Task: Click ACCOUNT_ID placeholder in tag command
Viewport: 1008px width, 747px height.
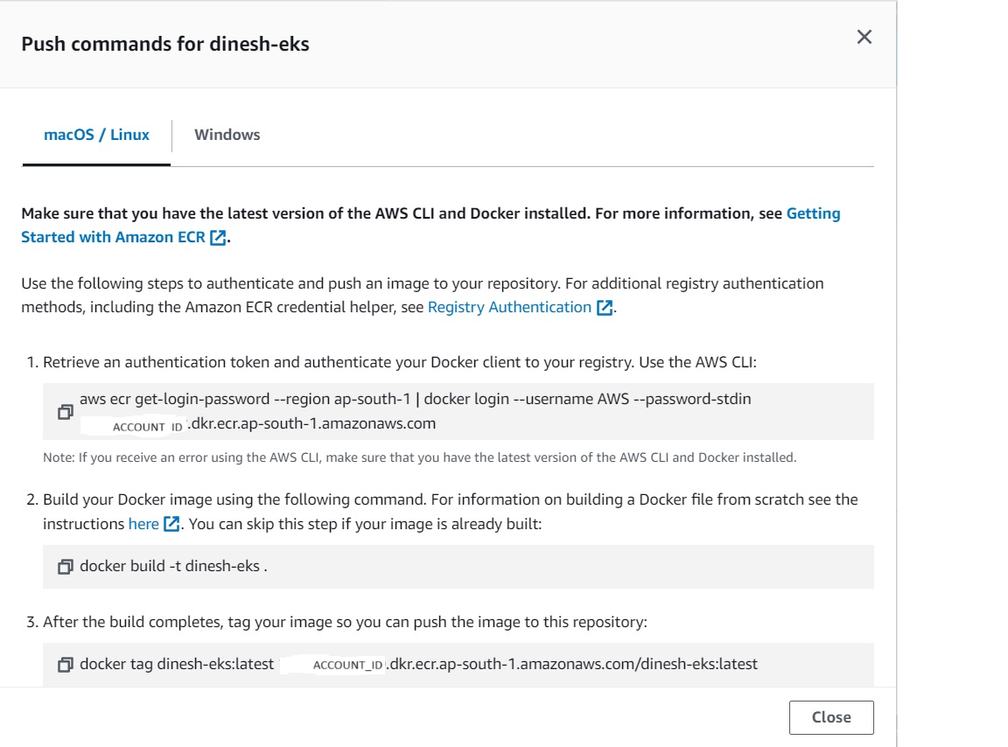Action: click(x=347, y=665)
